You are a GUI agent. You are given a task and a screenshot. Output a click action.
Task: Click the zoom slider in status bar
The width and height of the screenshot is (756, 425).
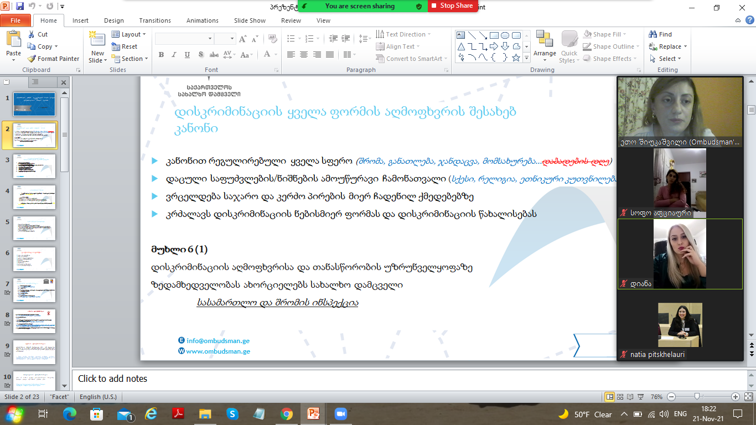tap(697, 397)
